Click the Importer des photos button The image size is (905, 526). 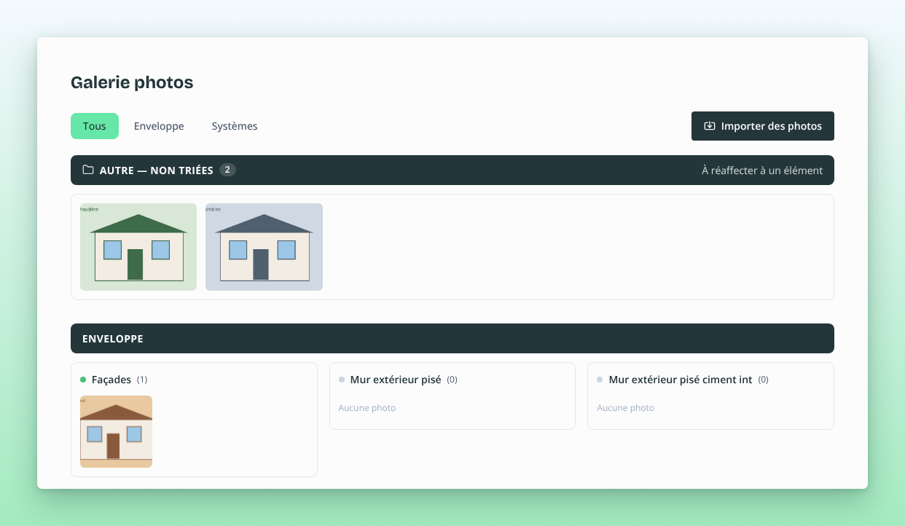click(763, 126)
